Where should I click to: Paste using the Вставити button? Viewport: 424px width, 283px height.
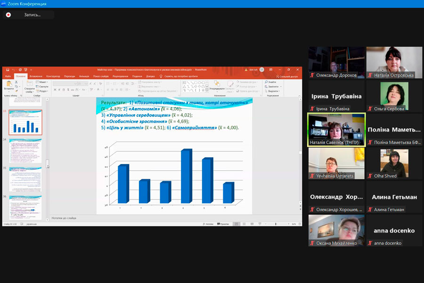pos(8,85)
